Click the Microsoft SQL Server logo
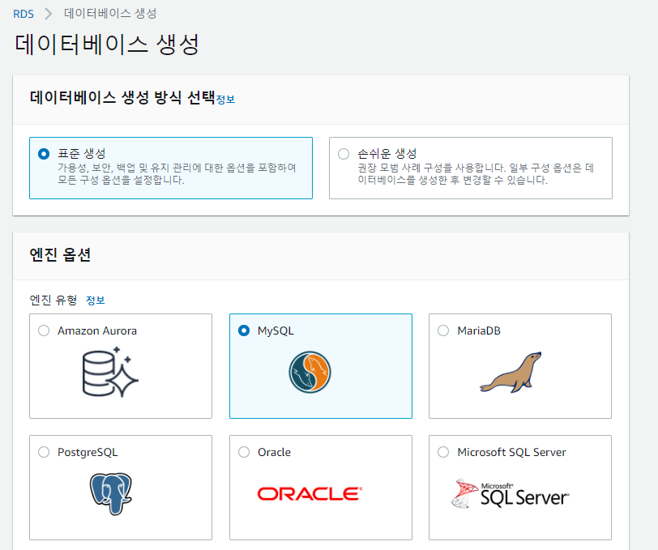This screenshot has height=550, width=658. point(510,494)
